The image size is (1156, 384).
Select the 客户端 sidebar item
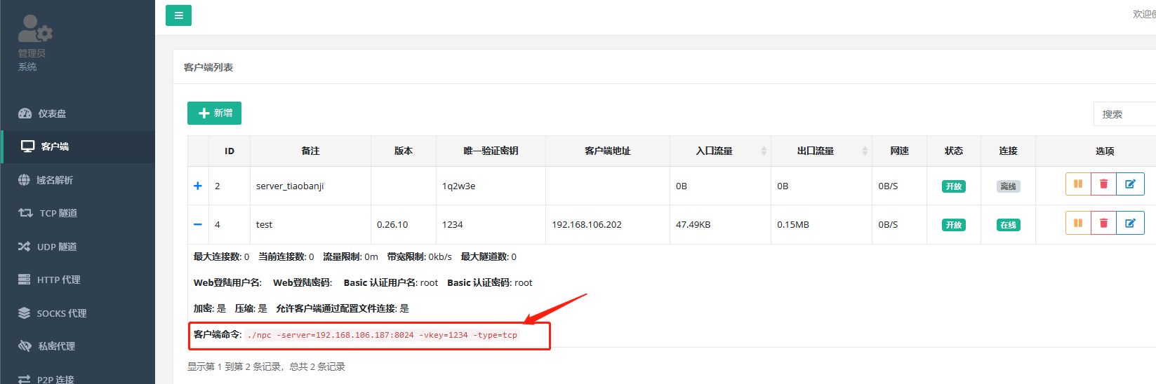coord(77,146)
